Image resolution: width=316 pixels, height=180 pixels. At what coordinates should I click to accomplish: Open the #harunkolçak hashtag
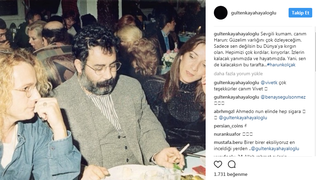(x=281, y=65)
